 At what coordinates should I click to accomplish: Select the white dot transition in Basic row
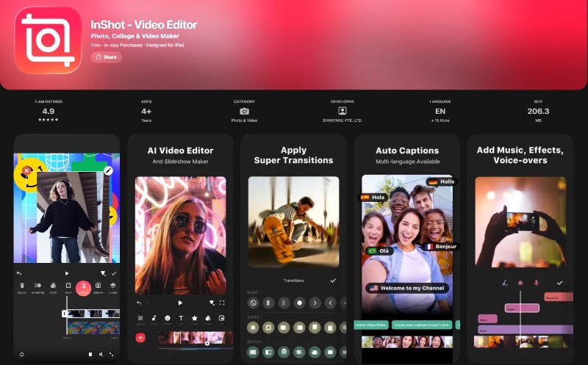click(x=299, y=303)
